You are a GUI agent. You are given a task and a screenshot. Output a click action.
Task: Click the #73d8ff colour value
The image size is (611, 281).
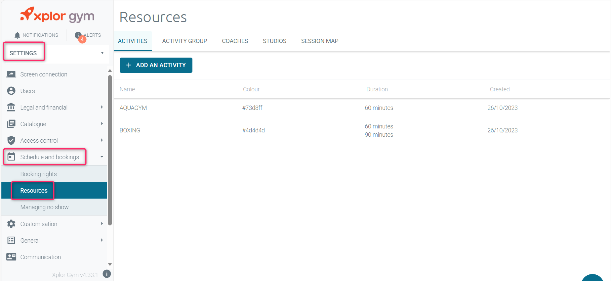(x=252, y=108)
